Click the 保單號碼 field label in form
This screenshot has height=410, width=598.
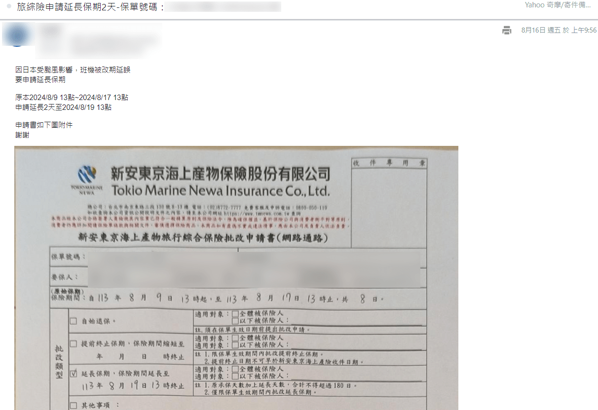click(x=69, y=257)
